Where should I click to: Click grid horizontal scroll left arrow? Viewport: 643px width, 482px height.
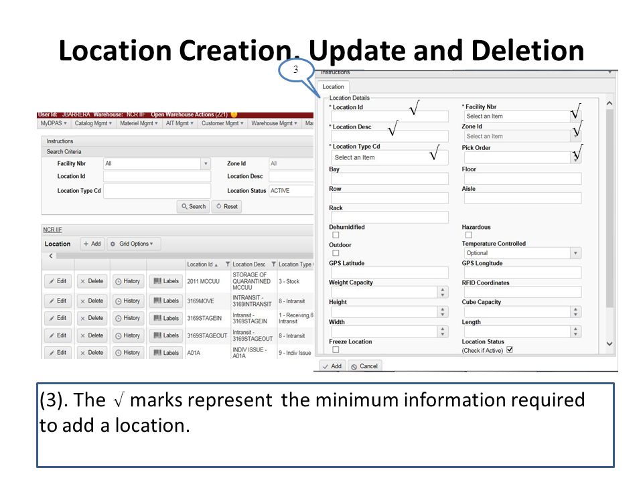point(51,256)
